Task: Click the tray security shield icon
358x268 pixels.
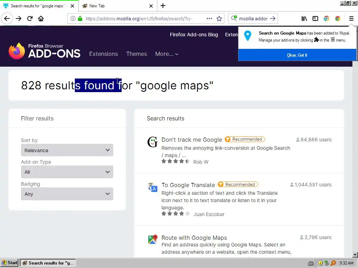Action: point(320,263)
